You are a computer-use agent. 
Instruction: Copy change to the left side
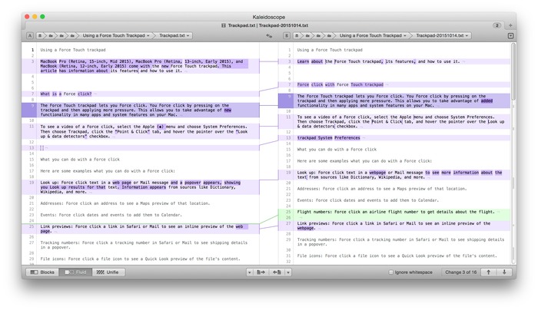coord(277,272)
